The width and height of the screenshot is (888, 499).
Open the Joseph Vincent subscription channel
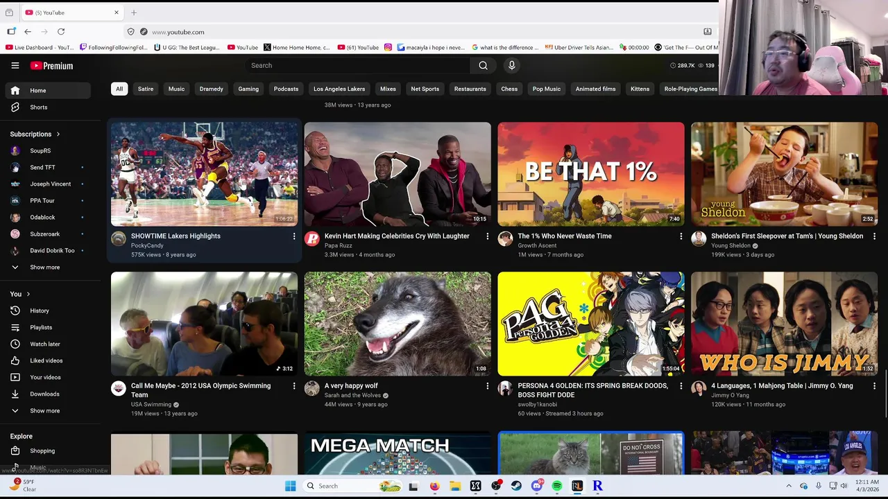pos(48,184)
